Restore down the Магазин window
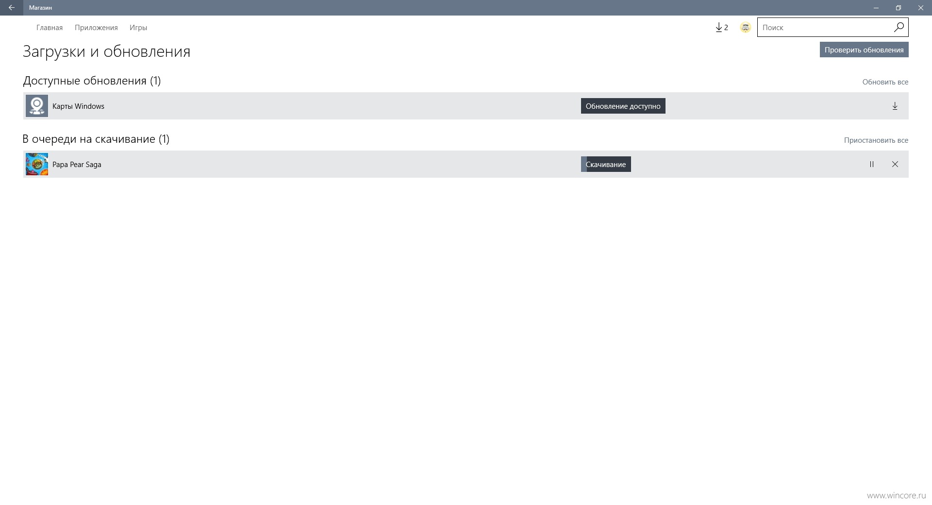Screen dimensions: 932x505 (x=899, y=8)
